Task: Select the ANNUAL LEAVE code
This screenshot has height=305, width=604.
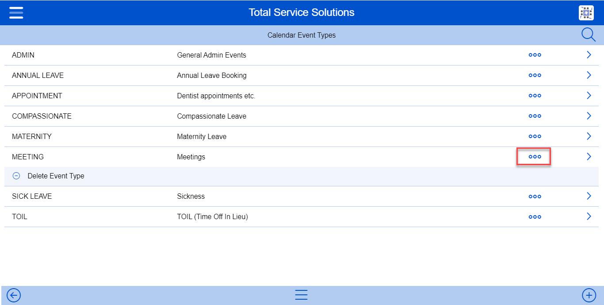Action: [x=38, y=76]
